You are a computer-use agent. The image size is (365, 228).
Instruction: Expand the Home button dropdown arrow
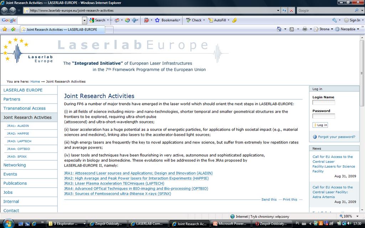coord(285,29)
